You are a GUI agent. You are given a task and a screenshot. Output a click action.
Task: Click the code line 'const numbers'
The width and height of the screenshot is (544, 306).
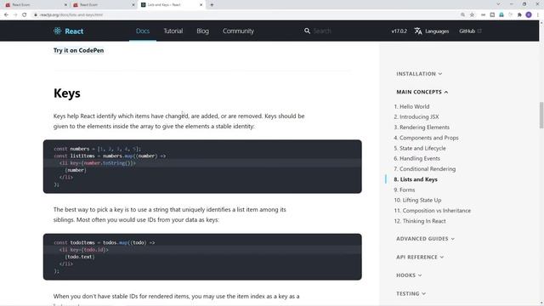[x=98, y=149]
